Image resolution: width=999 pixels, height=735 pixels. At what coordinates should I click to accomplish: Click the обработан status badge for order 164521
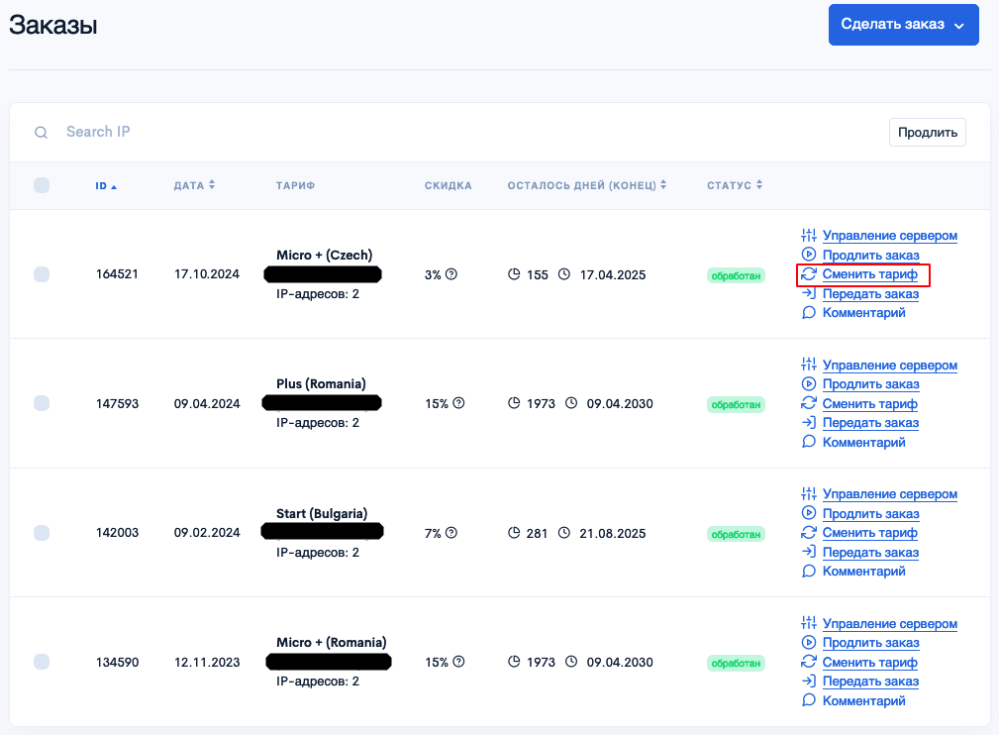pos(736,276)
